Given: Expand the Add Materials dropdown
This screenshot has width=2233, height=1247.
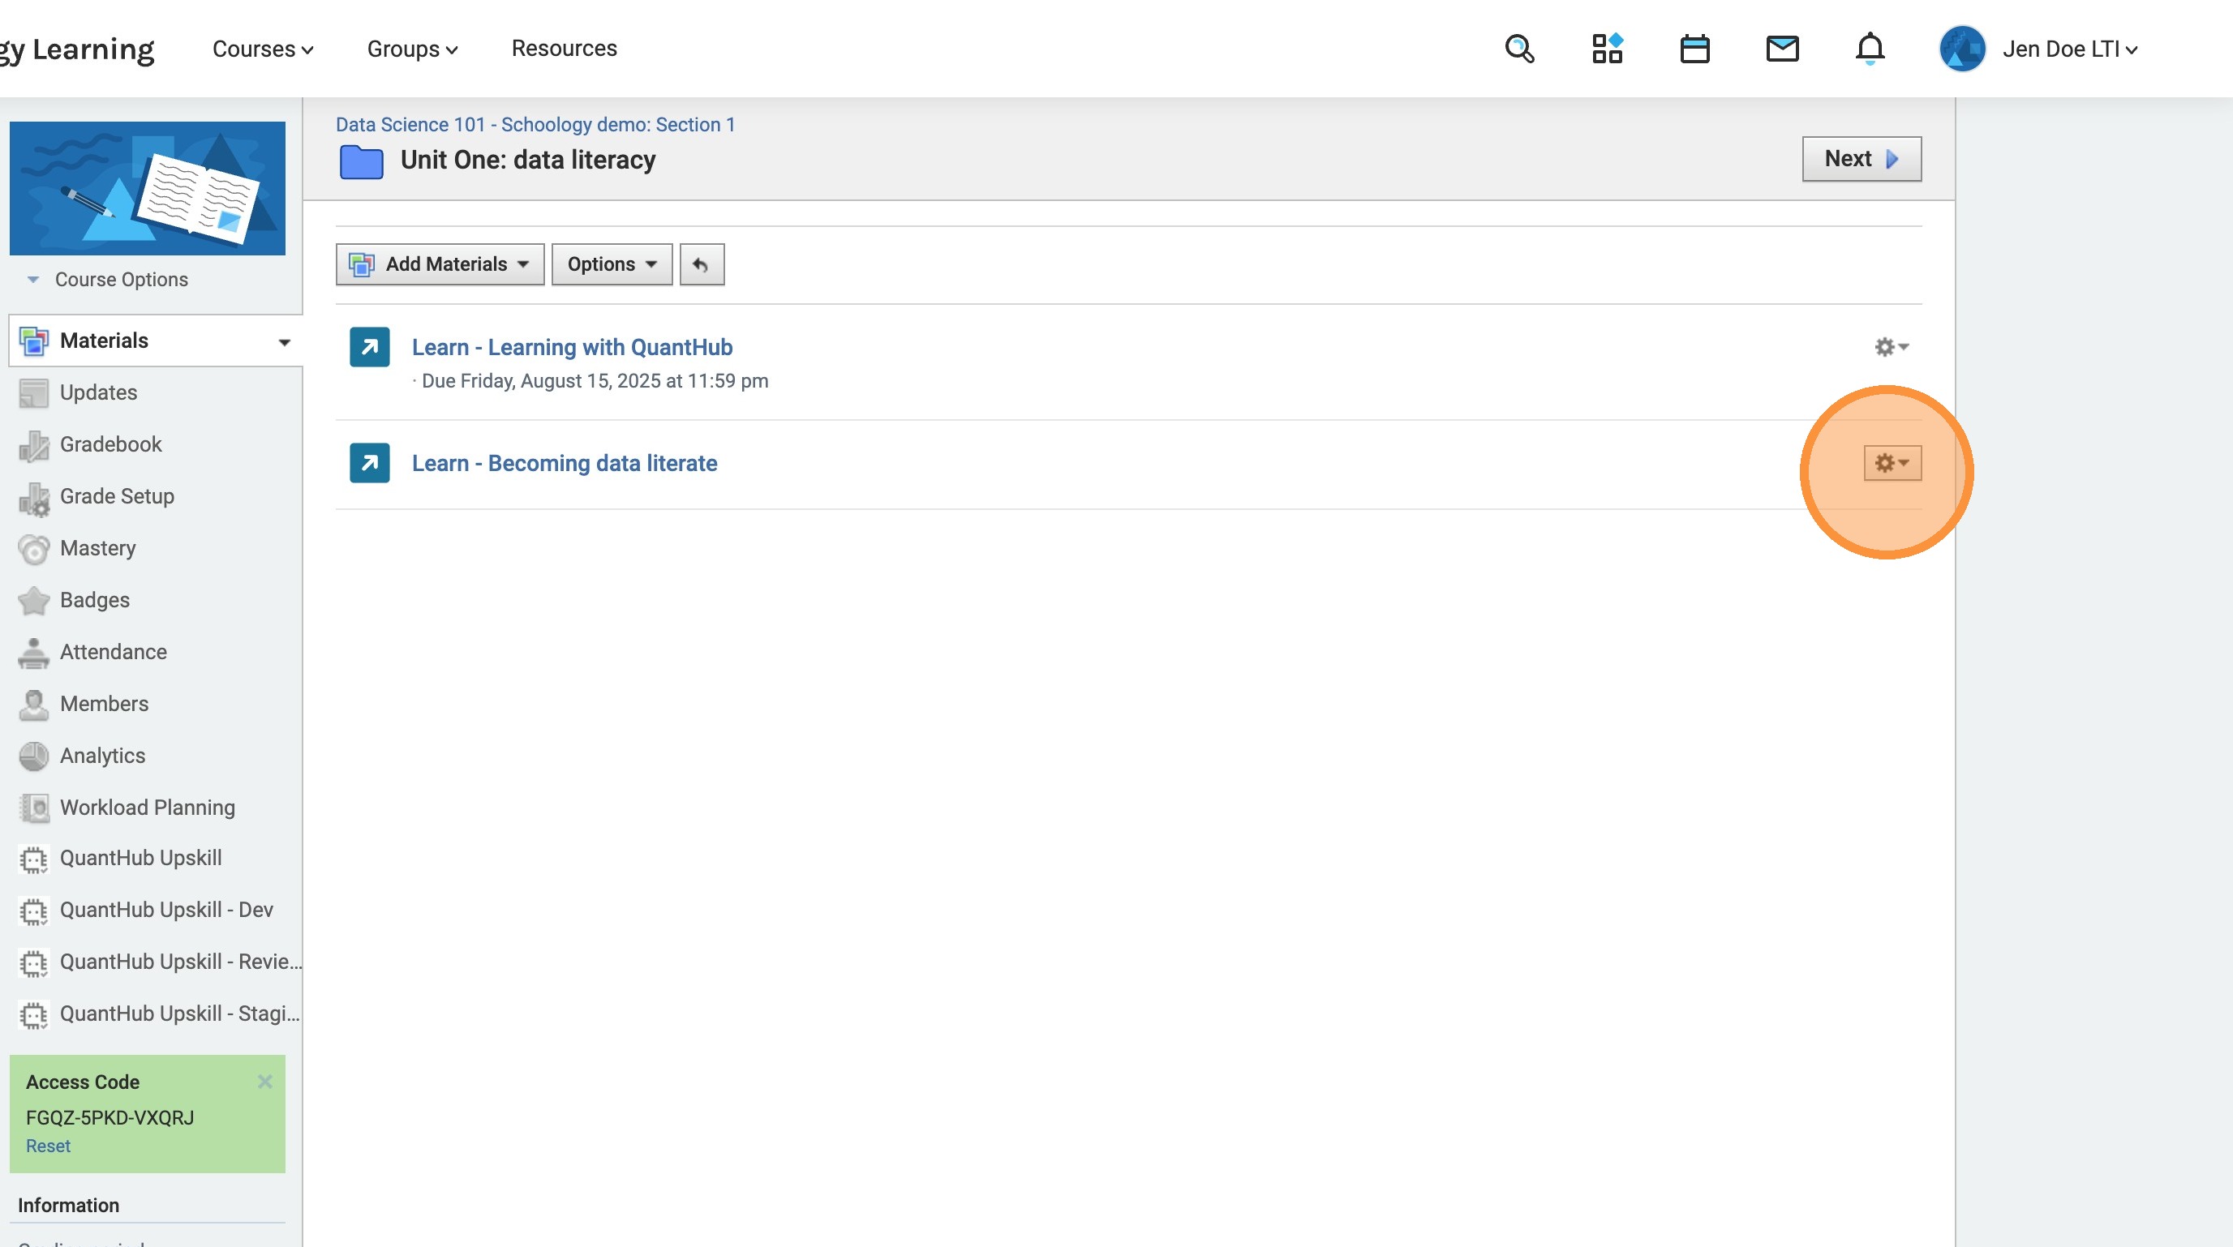Looking at the screenshot, I should [440, 264].
